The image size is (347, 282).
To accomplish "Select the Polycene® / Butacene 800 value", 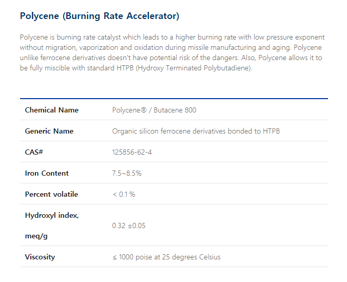I will click(154, 110).
